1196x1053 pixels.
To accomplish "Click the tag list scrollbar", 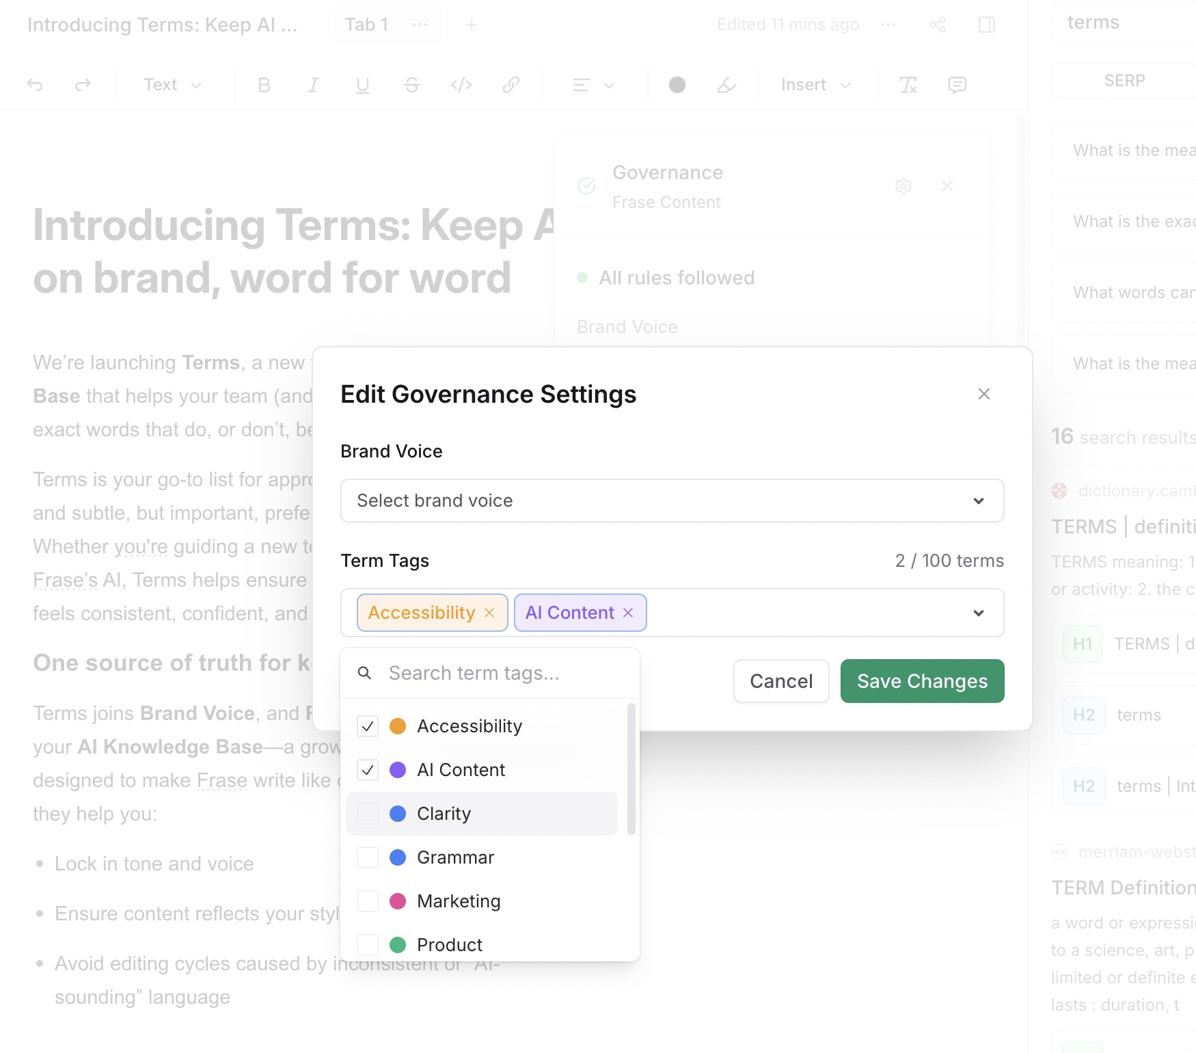I will click(x=631, y=769).
